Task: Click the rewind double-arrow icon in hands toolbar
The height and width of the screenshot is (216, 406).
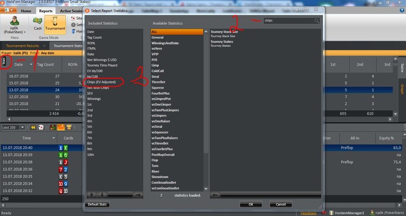Action: point(33,127)
